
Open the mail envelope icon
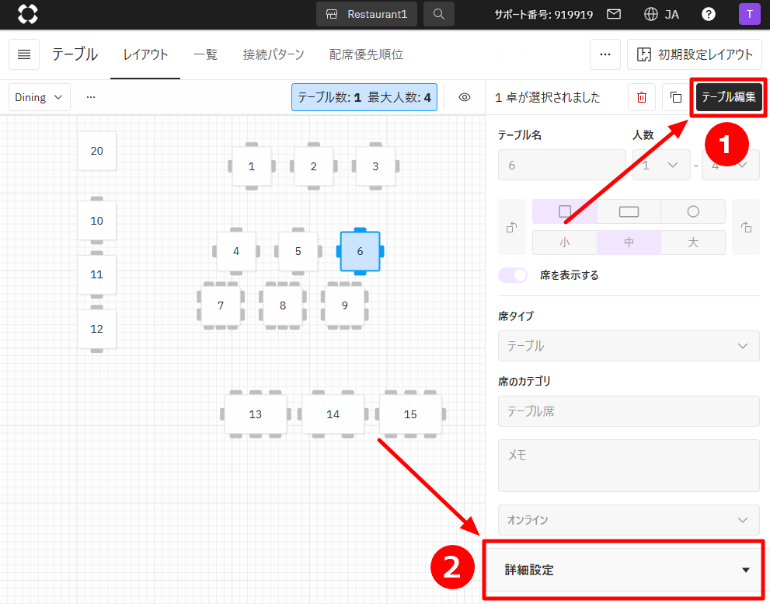coord(613,14)
